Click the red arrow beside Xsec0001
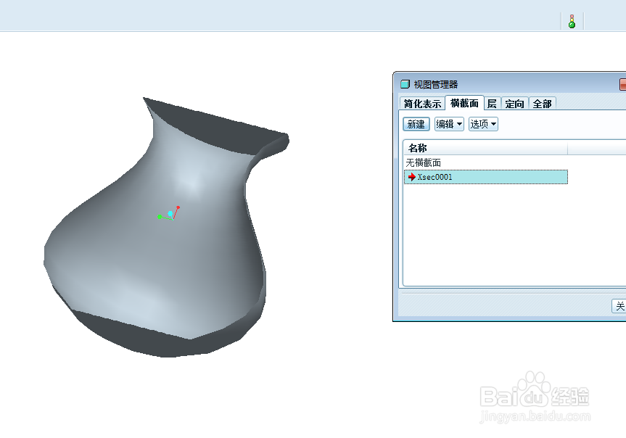Screen dimensions: 626x438 (x=411, y=177)
